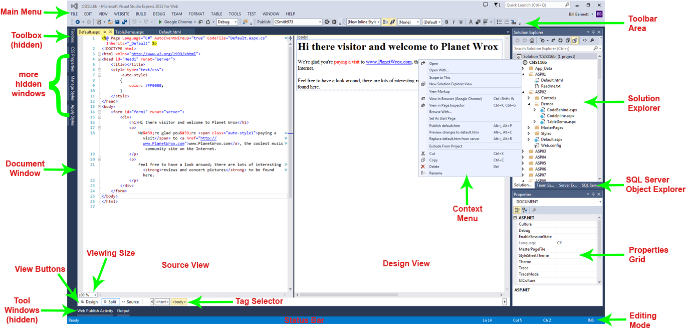Click the www.PlanetWrox.com link in design view
This screenshot has height=328, width=686.
coord(389,62)
